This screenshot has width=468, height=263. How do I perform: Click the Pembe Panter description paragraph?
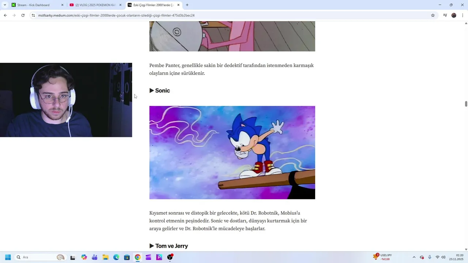coord(231,69)
